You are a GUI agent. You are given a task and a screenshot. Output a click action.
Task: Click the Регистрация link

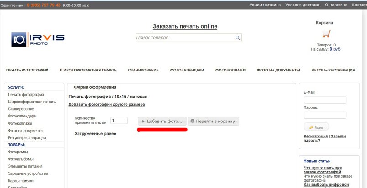(x=316, y=136)
